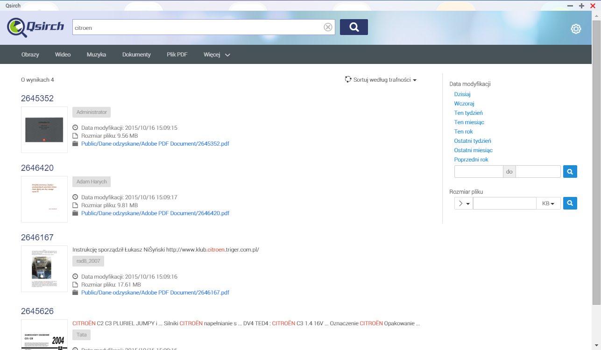Screen dimensions: 601x350
Task: Expand the Więcej menu
Action: click(217, 55)
